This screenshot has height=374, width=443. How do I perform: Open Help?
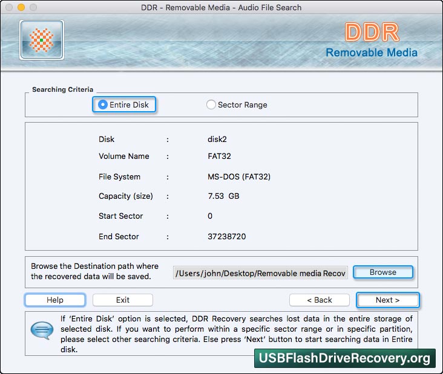coord(55,300)
